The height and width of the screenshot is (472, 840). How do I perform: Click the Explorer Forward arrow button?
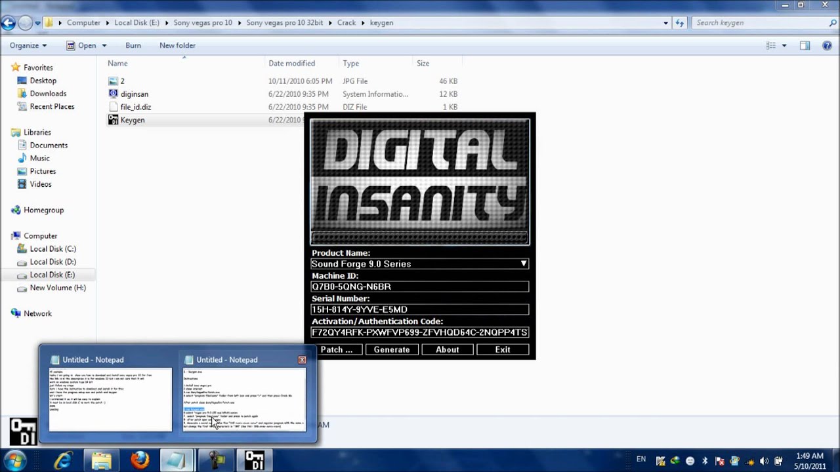click(x=25, y=23)
